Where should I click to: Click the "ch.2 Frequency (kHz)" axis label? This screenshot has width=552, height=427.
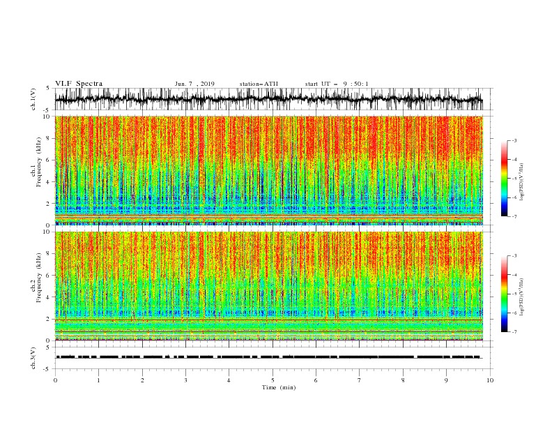pos(36,278)
